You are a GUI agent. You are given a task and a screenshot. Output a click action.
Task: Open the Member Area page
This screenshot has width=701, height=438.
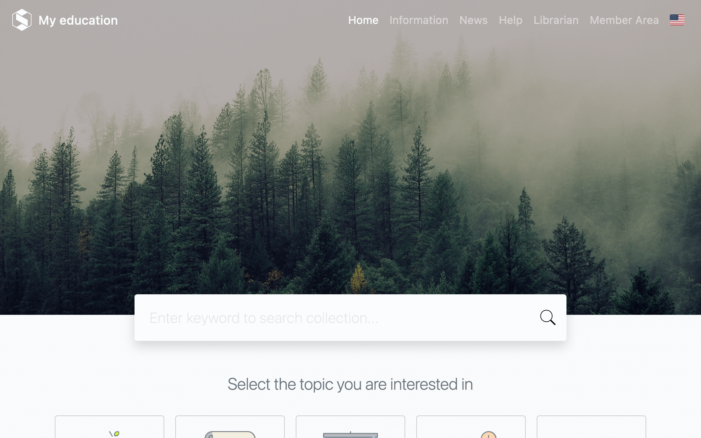pyautogui.click(x=624, y=20)
